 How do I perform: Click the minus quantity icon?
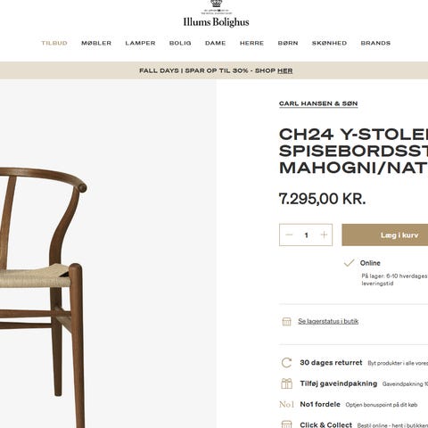click(x=289, y=235)
